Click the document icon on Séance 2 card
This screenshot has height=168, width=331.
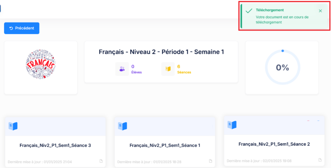point(320,160)
